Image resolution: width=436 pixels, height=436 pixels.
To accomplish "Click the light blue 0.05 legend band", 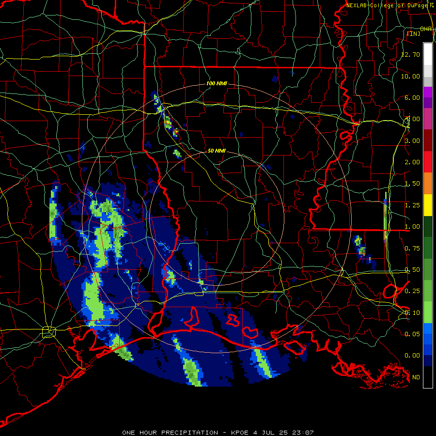I will (x=428, y=328).
